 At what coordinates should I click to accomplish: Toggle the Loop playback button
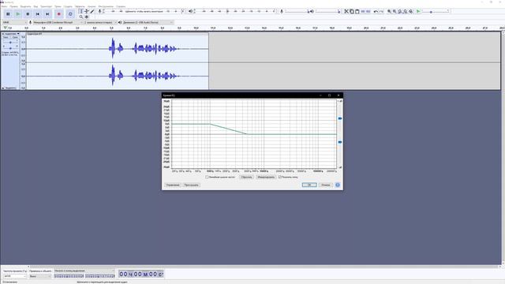[70, 14]
